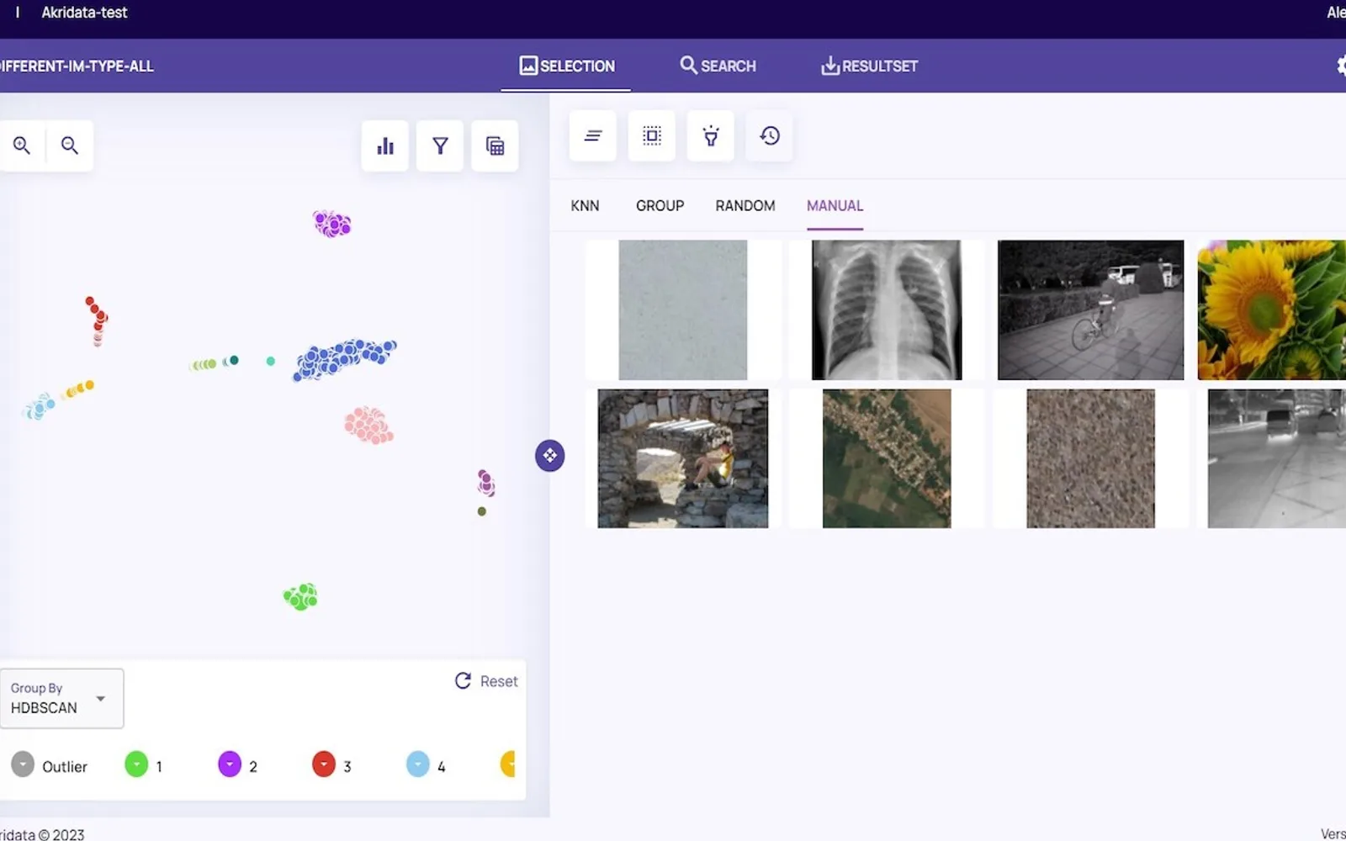
Task: Click the zoom out magnifier icon
Action: (x=70, y=145)
